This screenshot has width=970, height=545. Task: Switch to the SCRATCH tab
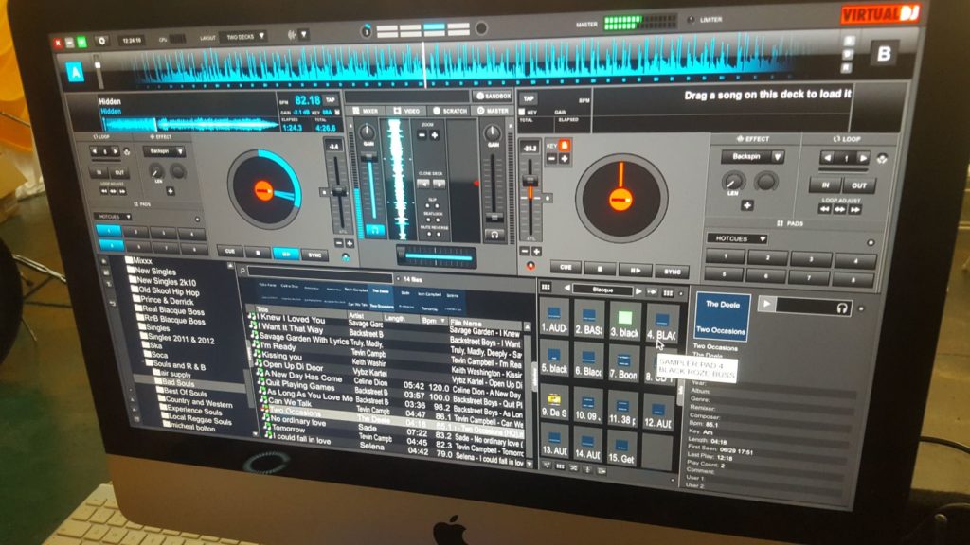[x=450, y=111]
